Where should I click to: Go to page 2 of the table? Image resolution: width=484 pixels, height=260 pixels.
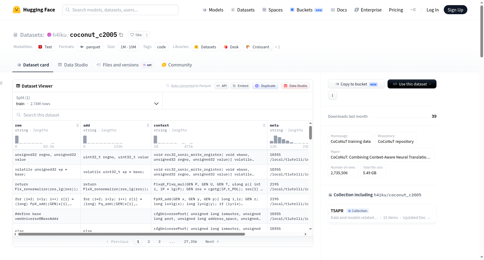(x=149, y=242)
